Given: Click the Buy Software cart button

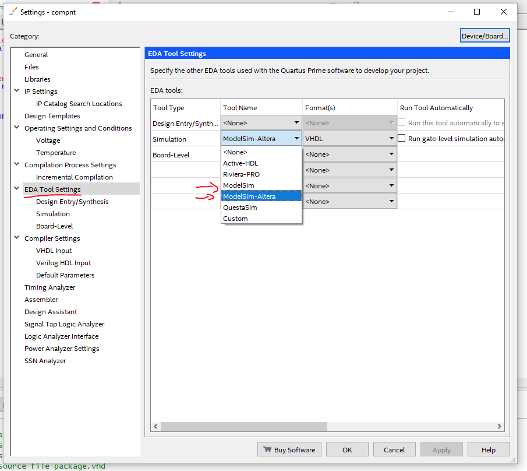Looking at the screenshot, I should pos(289,449).
